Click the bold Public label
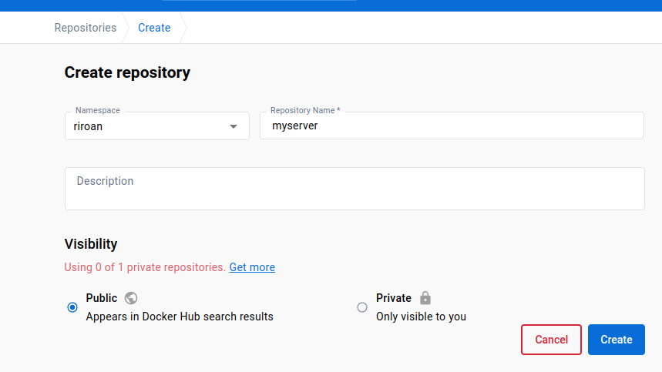Viewport: 662px width, 372px height. tap(101, 298)
